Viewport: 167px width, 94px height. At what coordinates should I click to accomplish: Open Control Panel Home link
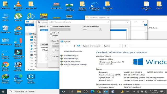(x=73, y=51)
